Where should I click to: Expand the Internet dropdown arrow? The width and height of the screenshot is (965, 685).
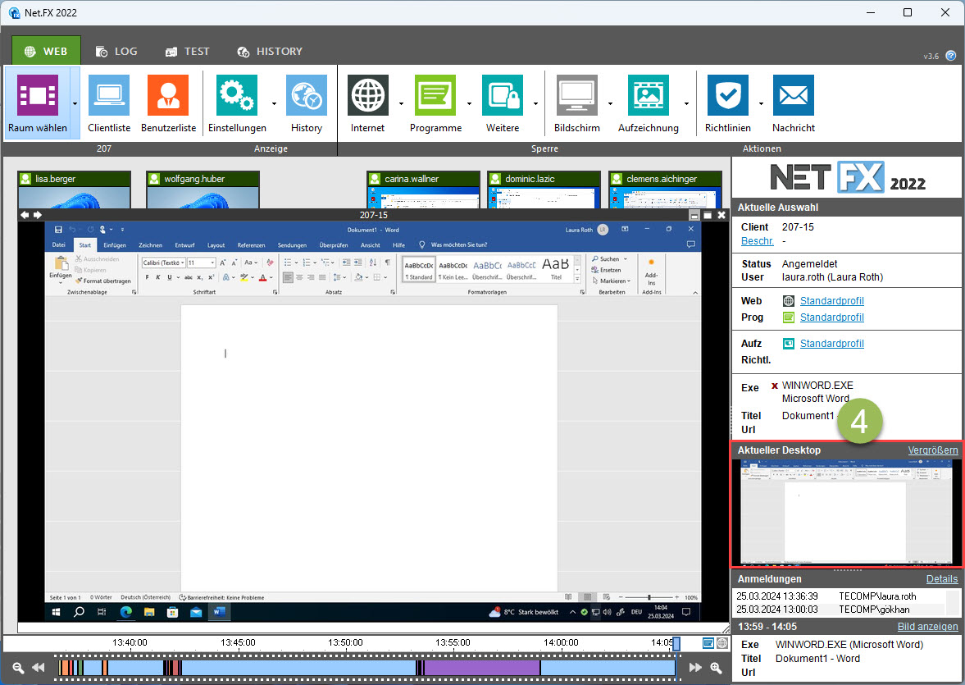401,103
